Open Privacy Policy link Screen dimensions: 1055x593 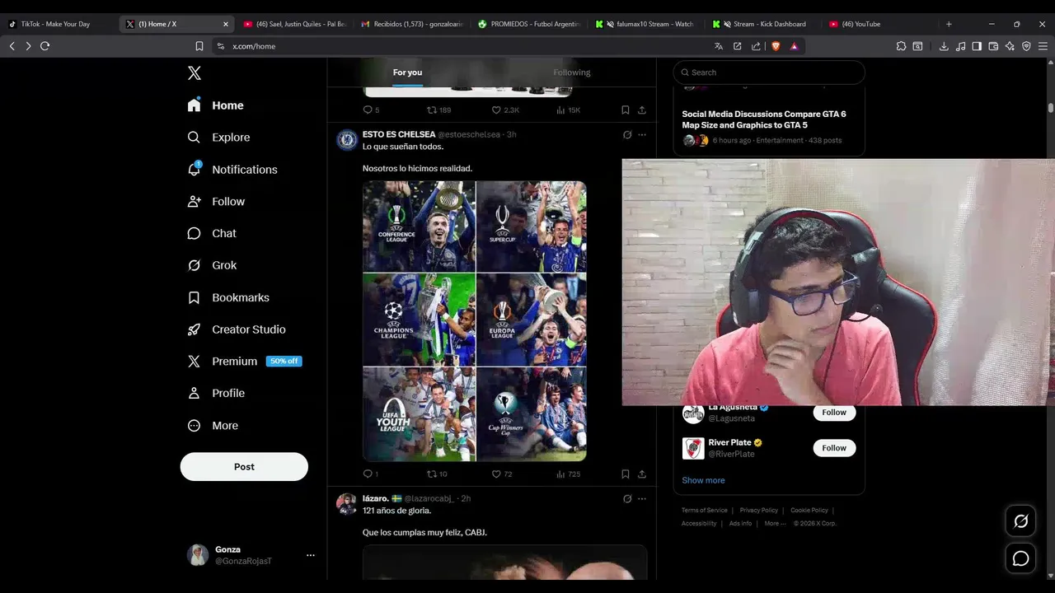[759, 511]
